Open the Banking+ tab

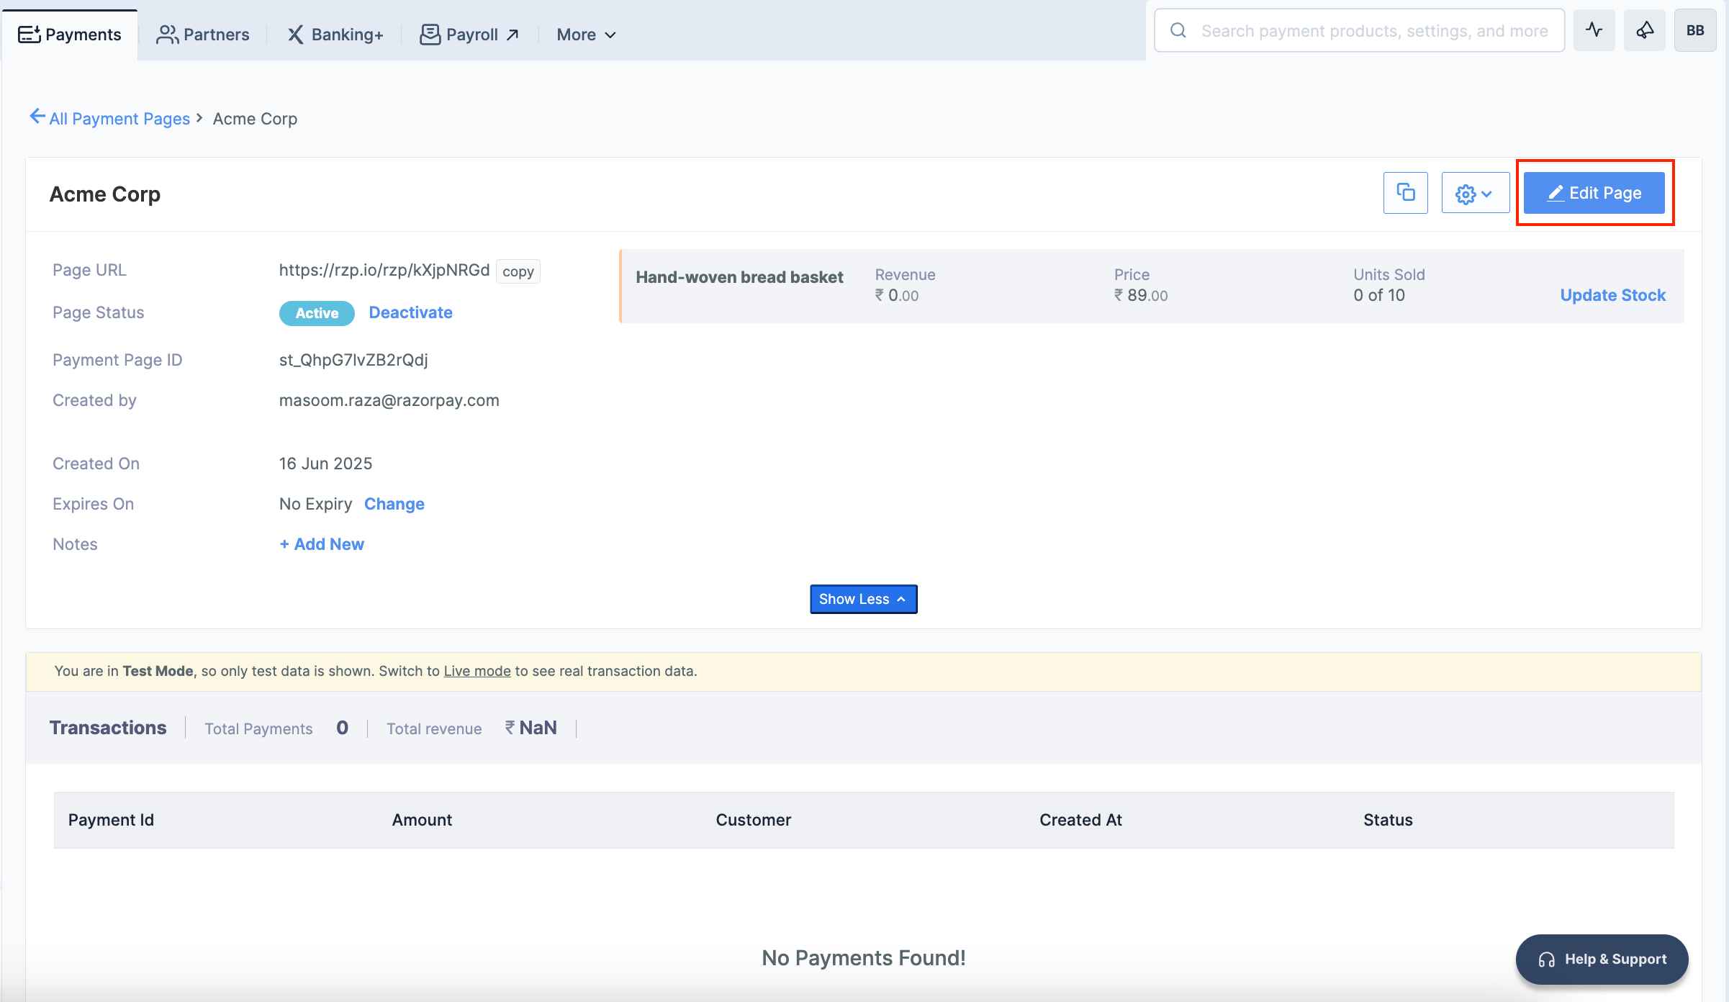pos(335,35)
